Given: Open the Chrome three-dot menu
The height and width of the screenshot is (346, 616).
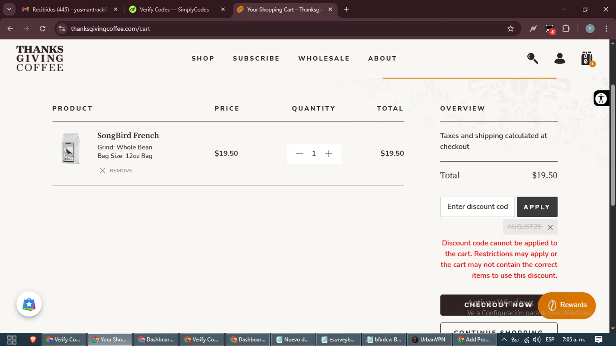Looking at the screenshot, I should click(606, 29).
